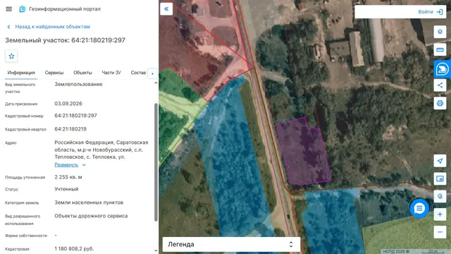
Task: Open the hamburger main menu
Action: [8, 9]
